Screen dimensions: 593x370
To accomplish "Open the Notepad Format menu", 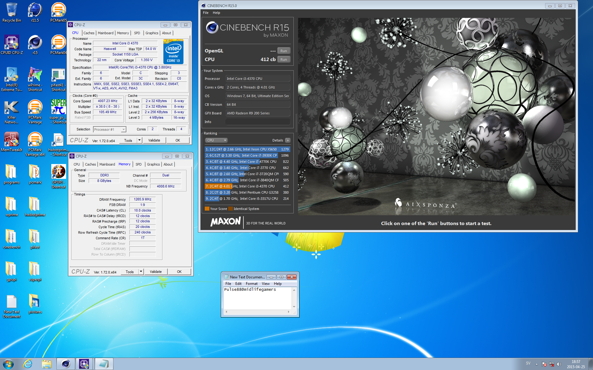I will pos(251,284).
